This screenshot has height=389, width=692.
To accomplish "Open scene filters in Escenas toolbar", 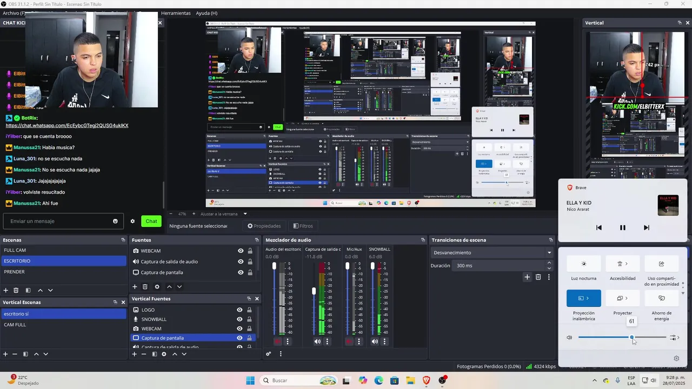I will (x=28, y=290).
